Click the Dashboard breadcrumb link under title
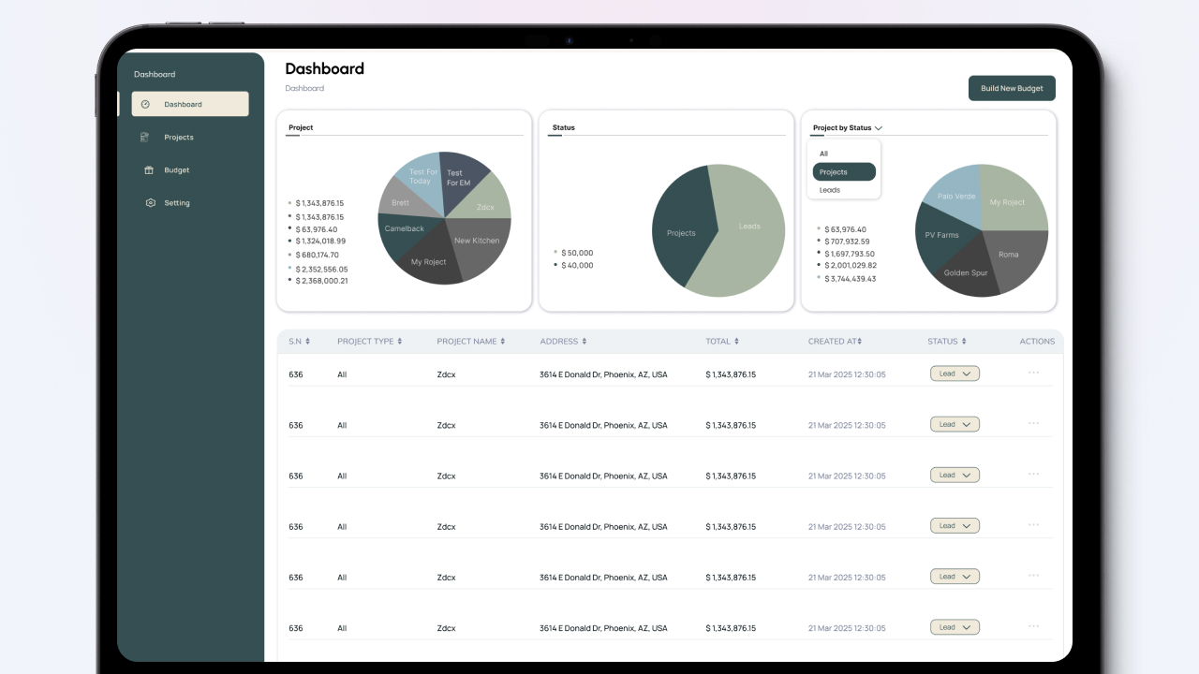1199x674 pixels. coord(304,88)
